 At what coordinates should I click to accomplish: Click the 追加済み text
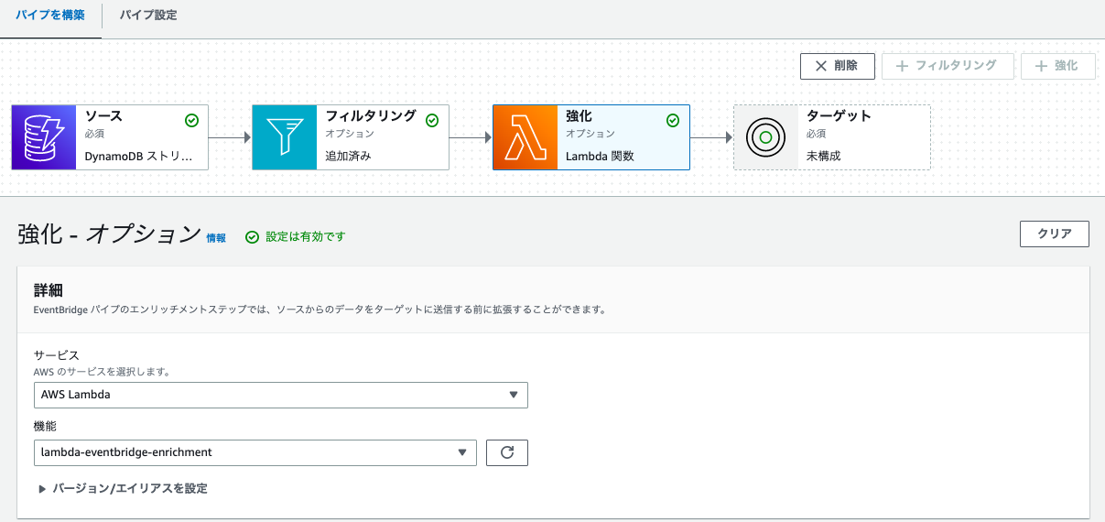(x=349, y=156)
